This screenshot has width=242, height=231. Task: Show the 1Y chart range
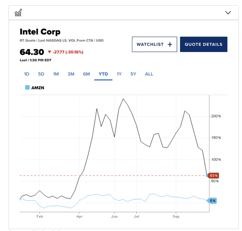click(119, 74)
